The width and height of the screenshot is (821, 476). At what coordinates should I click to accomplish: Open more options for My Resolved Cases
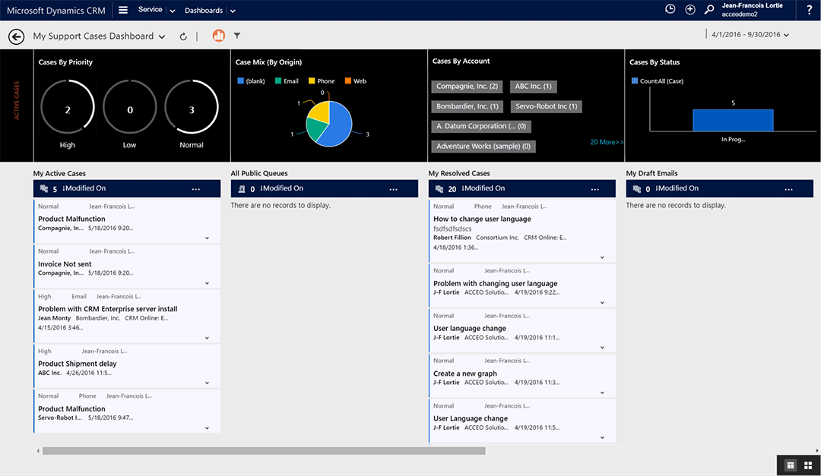594,189
